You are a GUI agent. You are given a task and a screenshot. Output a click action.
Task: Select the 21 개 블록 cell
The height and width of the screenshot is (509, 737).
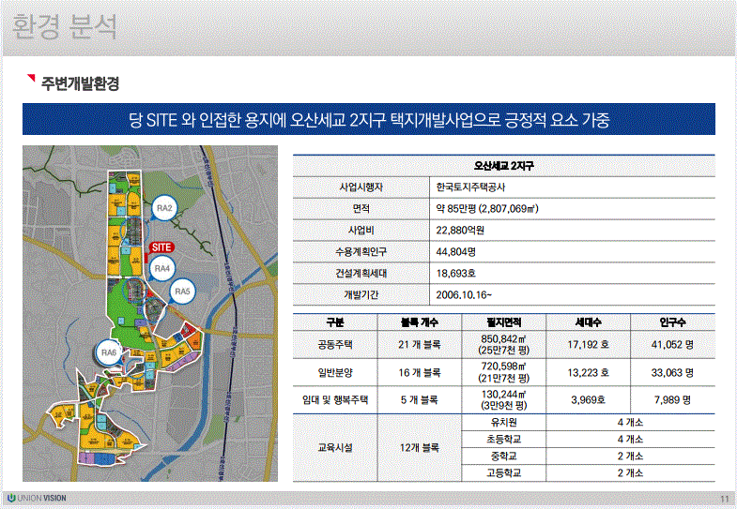click(x=420, y=345)
